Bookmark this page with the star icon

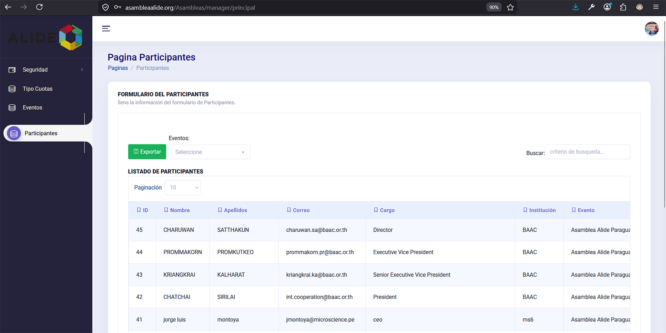510,7
